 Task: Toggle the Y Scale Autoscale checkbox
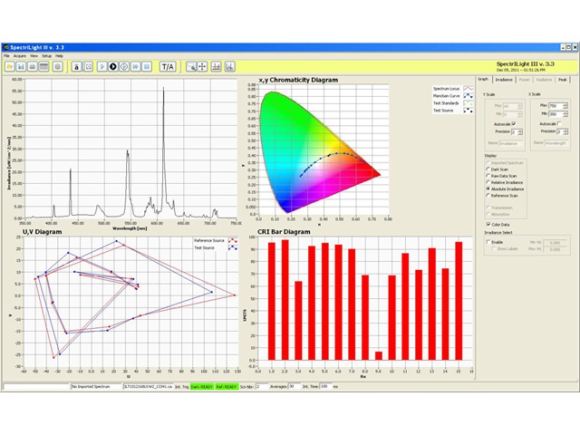514,122
